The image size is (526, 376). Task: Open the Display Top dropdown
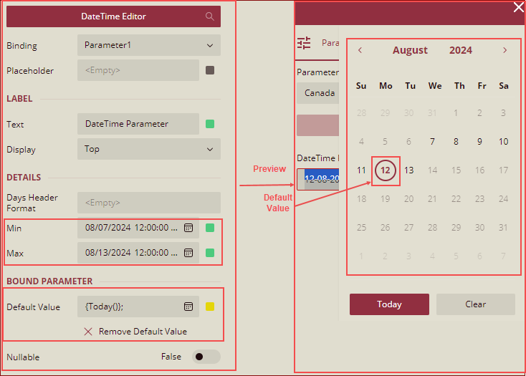coord(149,149)
